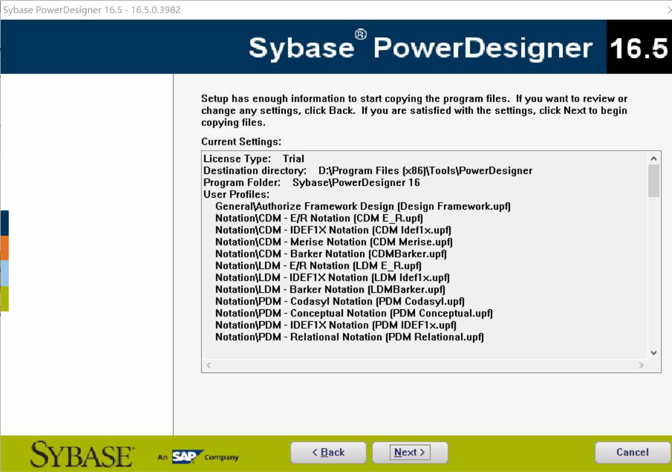Viewport: 672px width, 472px height.
Task: Click the Sybase logo in the footer
Action: (82, 454)
